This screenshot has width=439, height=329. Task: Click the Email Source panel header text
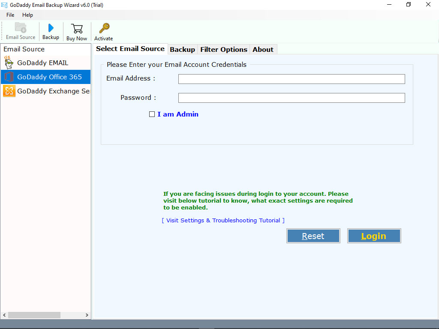(x=24, y=49)
